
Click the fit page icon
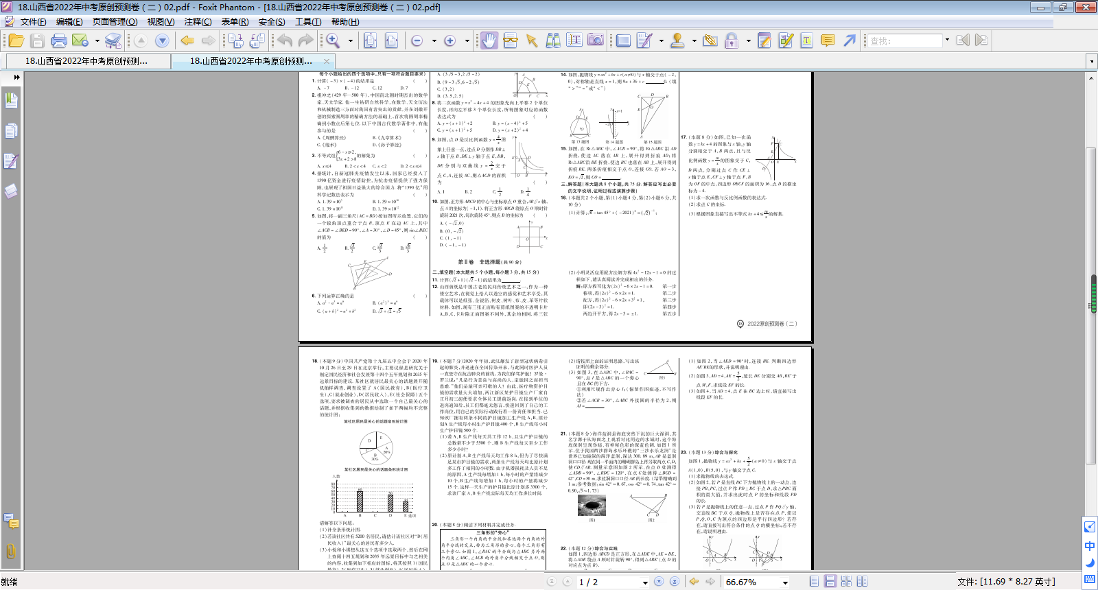pos(370,40)
